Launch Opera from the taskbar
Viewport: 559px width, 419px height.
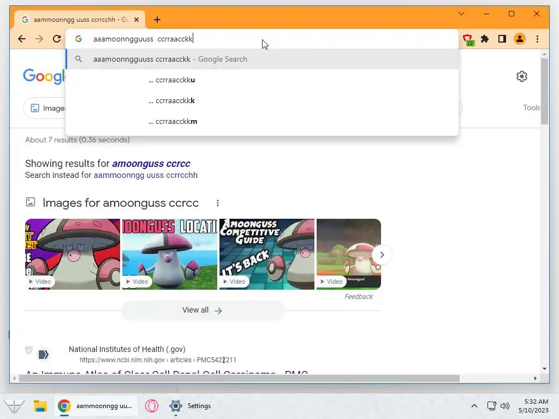pos(152,406)
